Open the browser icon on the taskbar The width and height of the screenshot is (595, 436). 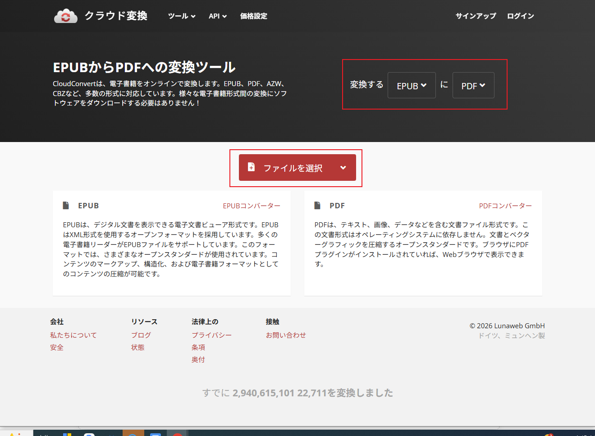coord(133,433)
